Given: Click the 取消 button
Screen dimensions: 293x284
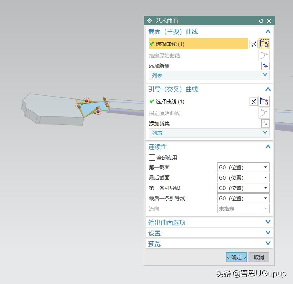Looking at the screenshot, I should pos(259,257).
